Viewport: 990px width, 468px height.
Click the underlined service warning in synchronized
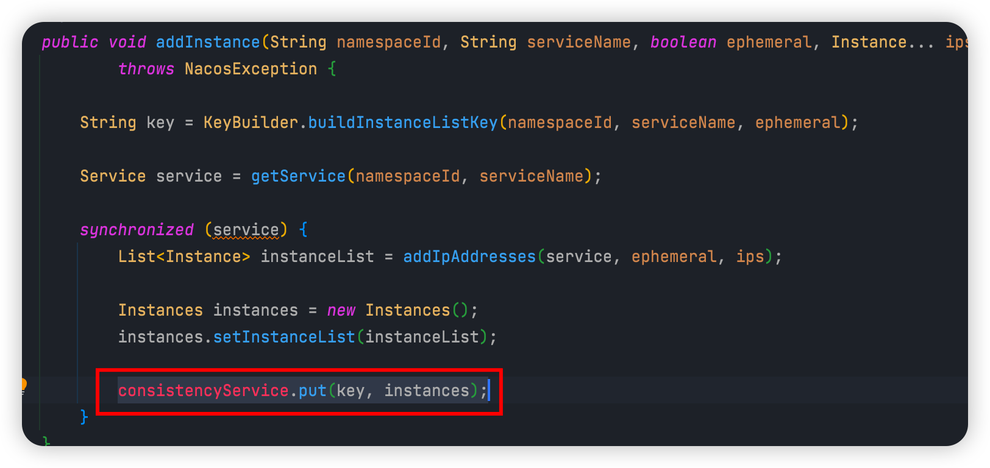(246, 230)
